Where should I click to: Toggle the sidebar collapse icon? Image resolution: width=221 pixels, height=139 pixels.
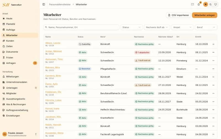44,4
